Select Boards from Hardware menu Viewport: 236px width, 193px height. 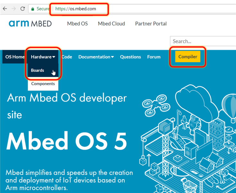point(43,70)
